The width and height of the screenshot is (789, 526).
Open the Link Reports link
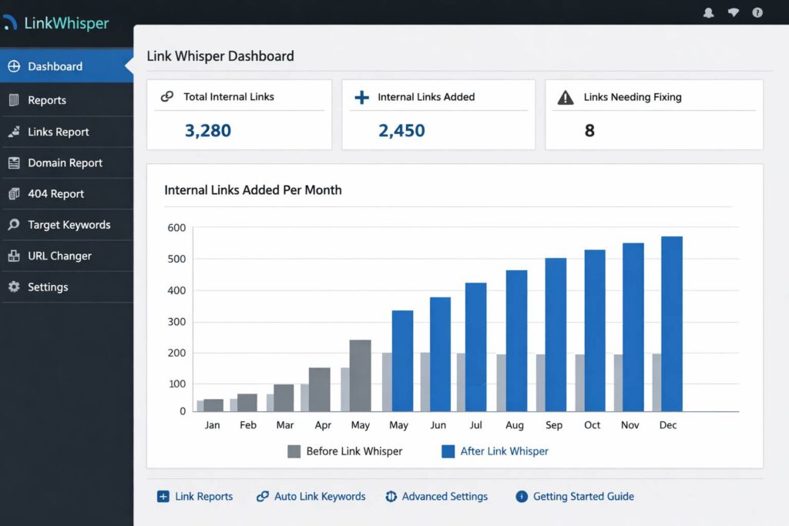click(203, 497)
